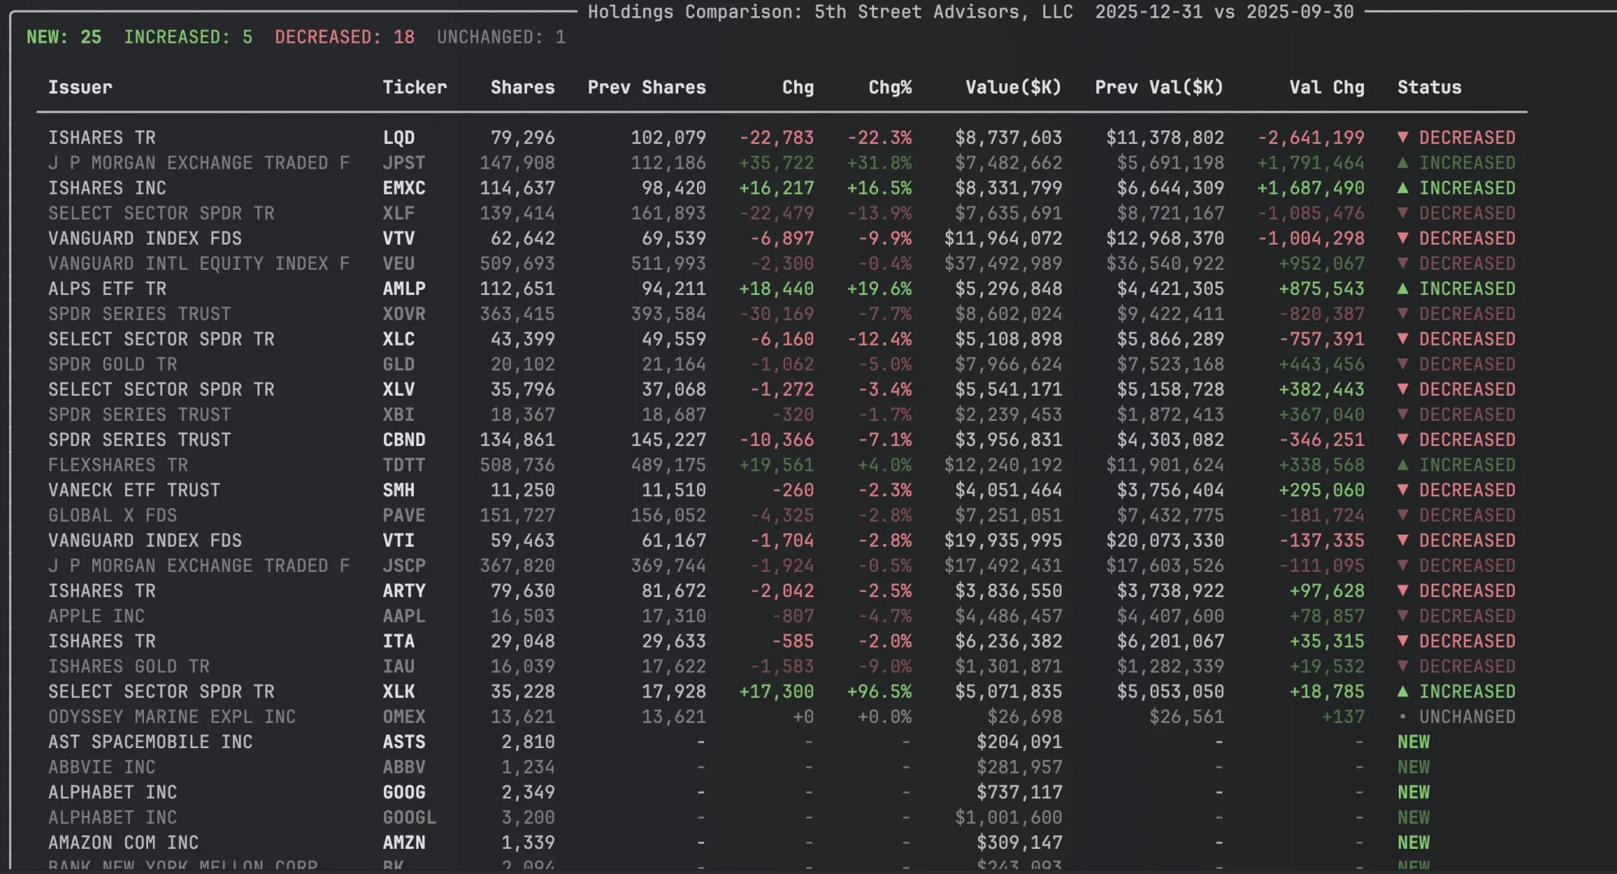Click the red down triangle on LQD row

point(1403,137)
